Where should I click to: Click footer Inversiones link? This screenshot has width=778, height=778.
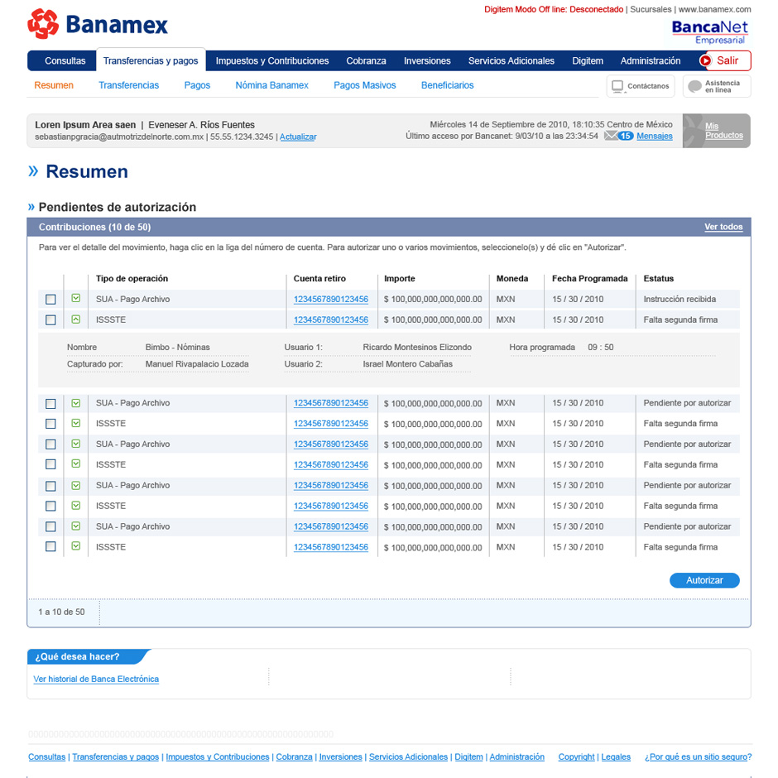point(340,756)
